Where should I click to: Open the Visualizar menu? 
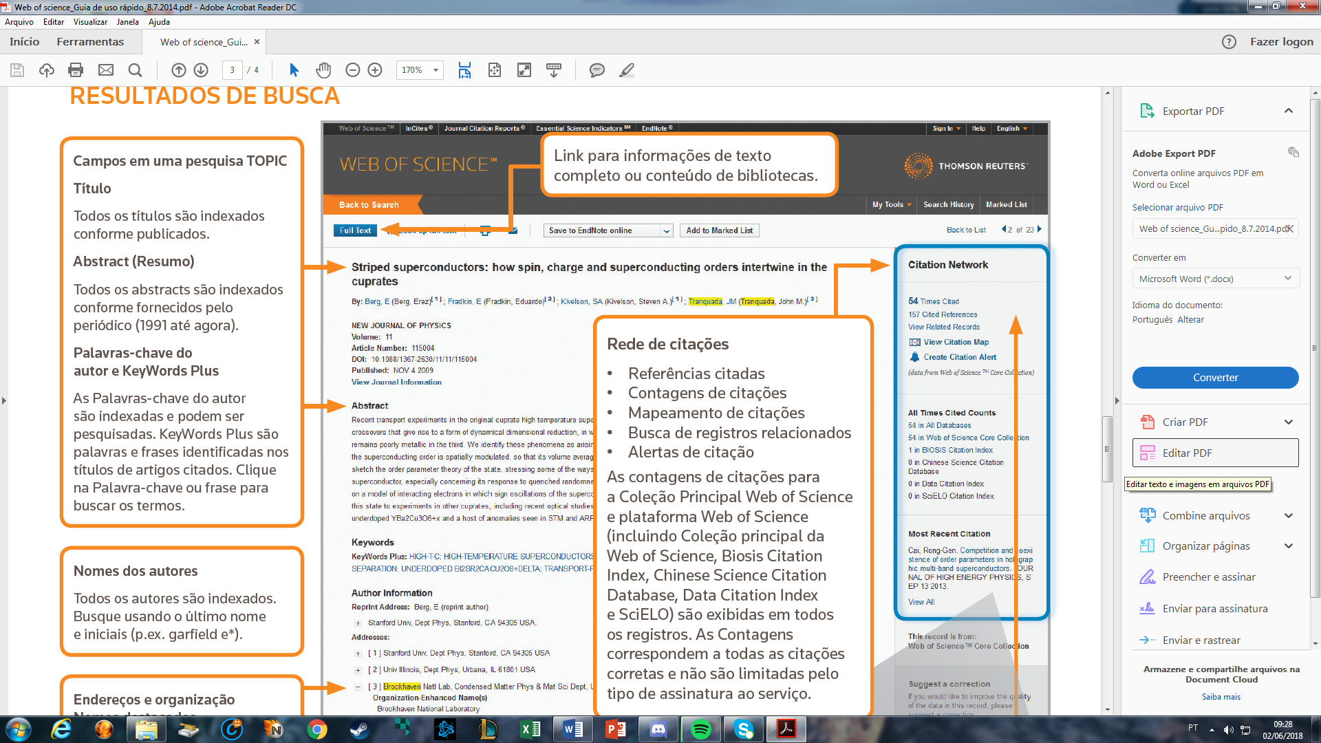pos(90,22)
